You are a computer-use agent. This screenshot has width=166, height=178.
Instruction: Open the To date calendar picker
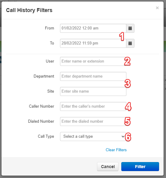point(130,43)
